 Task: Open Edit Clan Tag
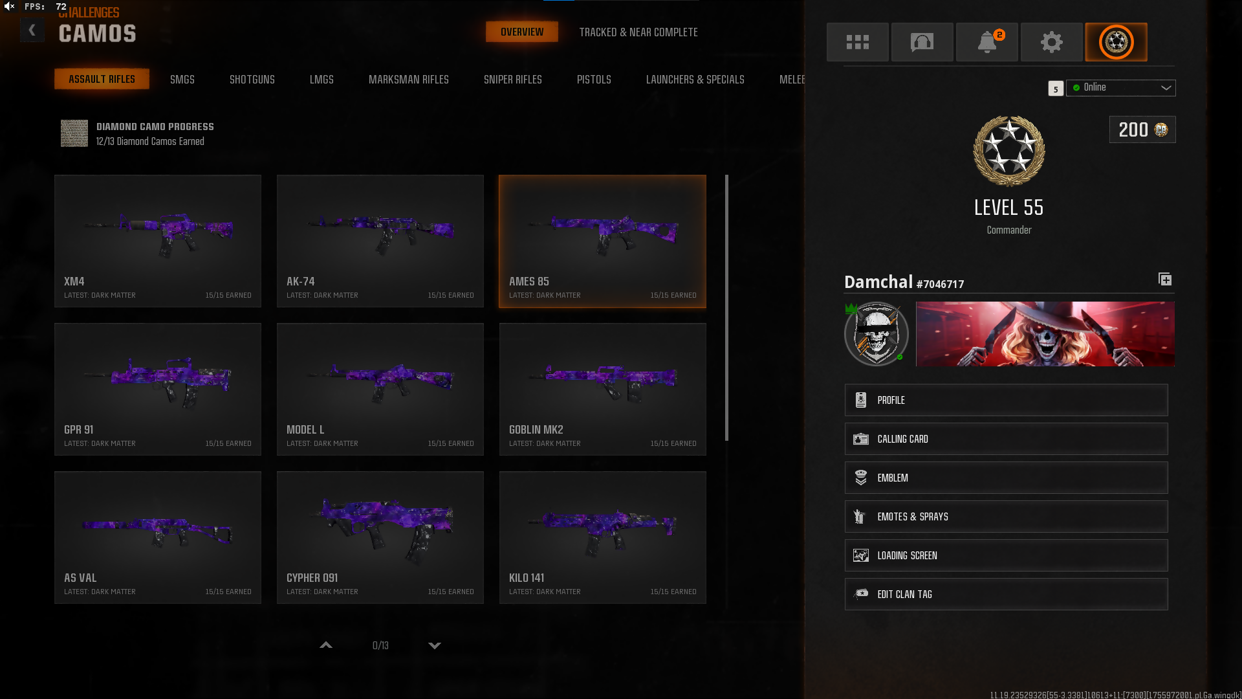tap(1006, 594)
